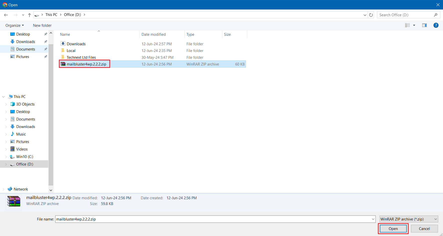Viewport: 443px width, 236px height.
Task: Refresh the Office (D:) folder view
Action: pos(371,15)
